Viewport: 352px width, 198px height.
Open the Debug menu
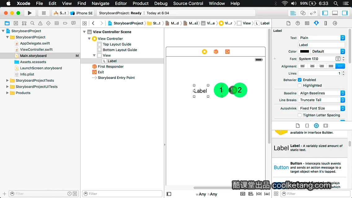[161, 3]
